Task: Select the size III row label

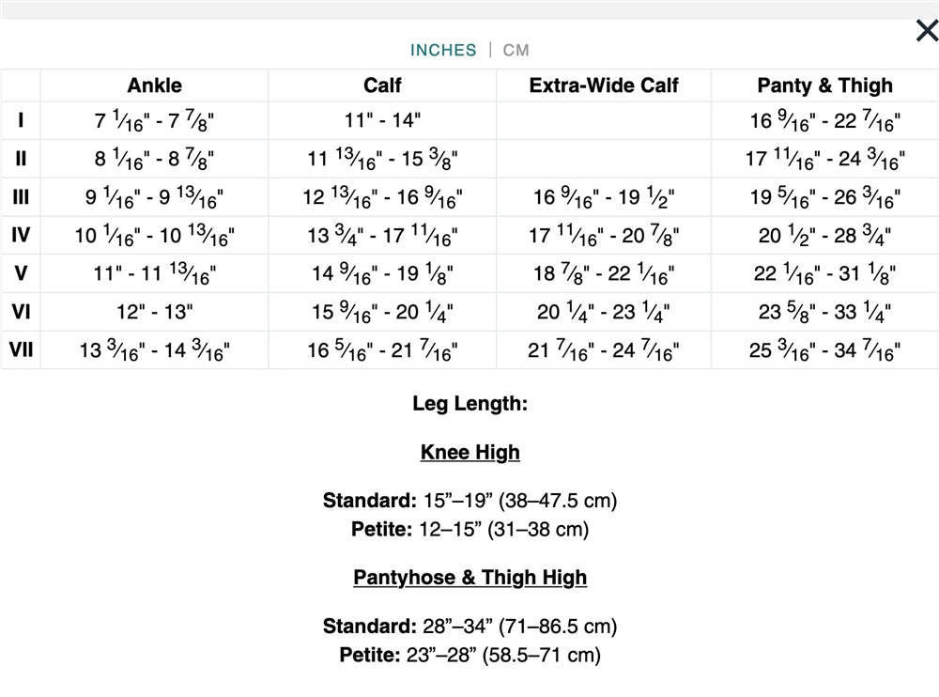Action: pos(21,197)
